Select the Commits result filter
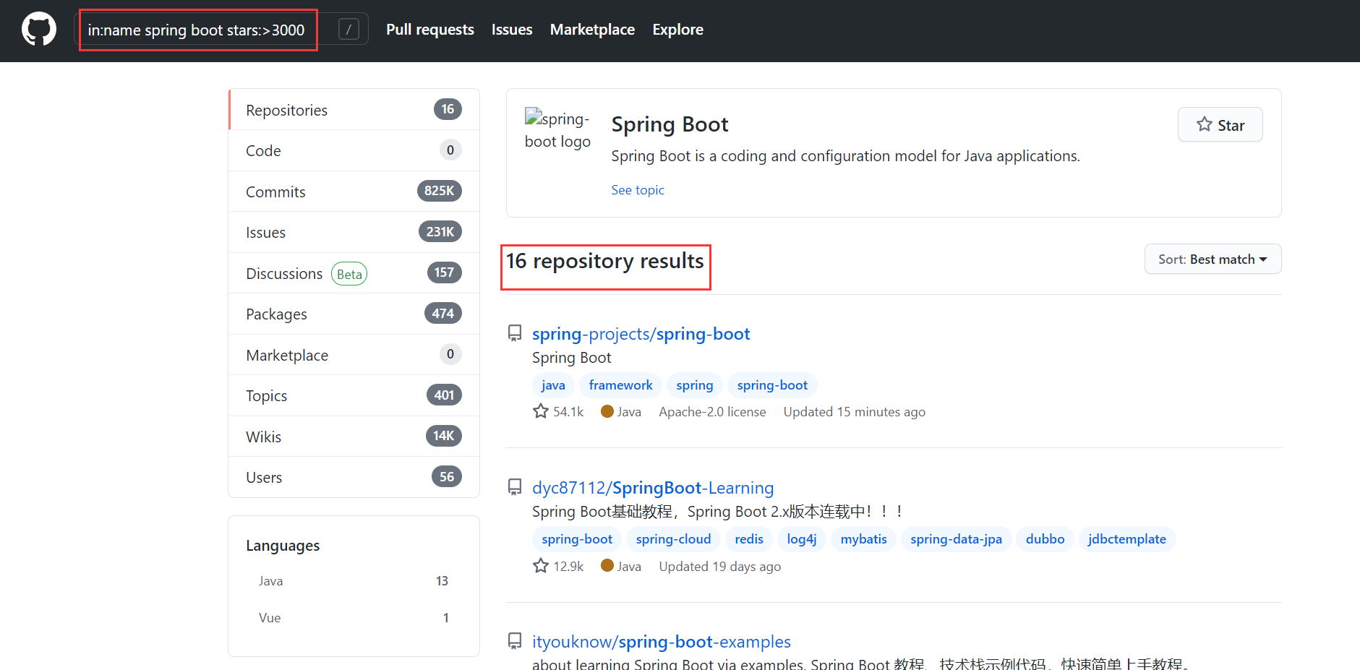The width and height of the screenshot is (1360, 670). click(354, 192)
